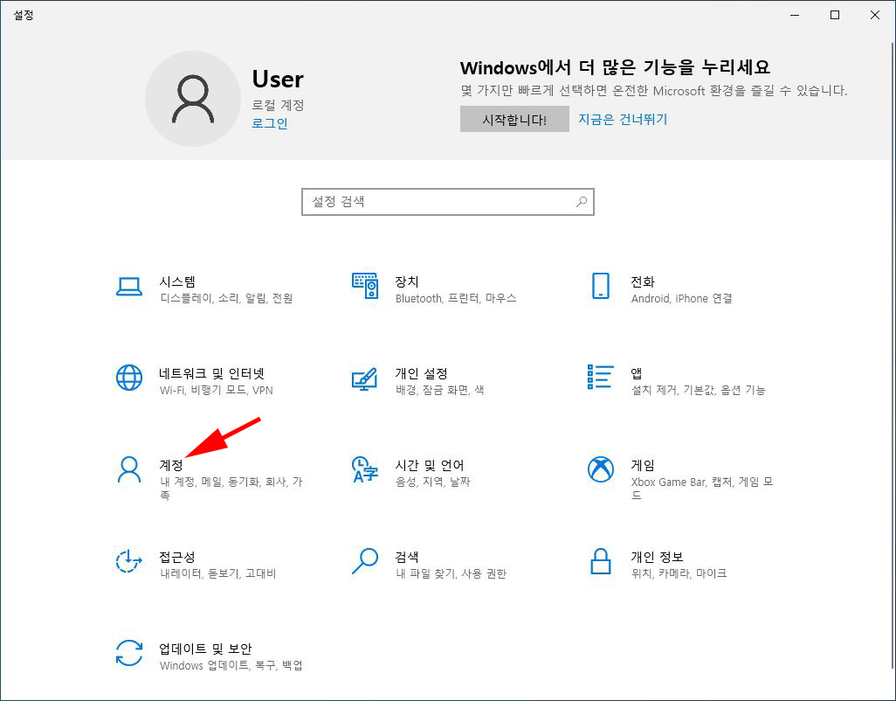This screenshot has height=701, width=896.
Task: Click the vertical scrollbar of Settings window
Action: point(893,355)
